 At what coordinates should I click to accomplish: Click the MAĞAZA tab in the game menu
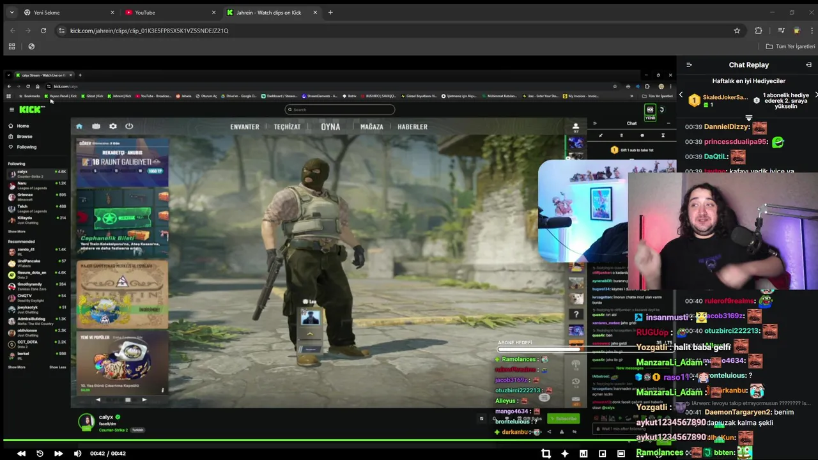pyautogui.click(x=371, y=126)
